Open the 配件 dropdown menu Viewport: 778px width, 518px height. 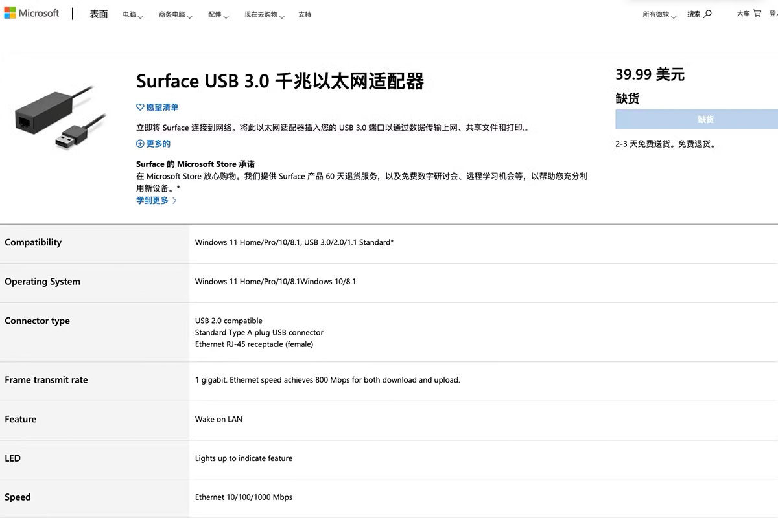click(218, 15)
